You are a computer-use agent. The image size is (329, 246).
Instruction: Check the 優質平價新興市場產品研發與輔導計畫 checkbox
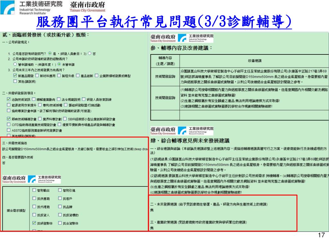point(59,125)
